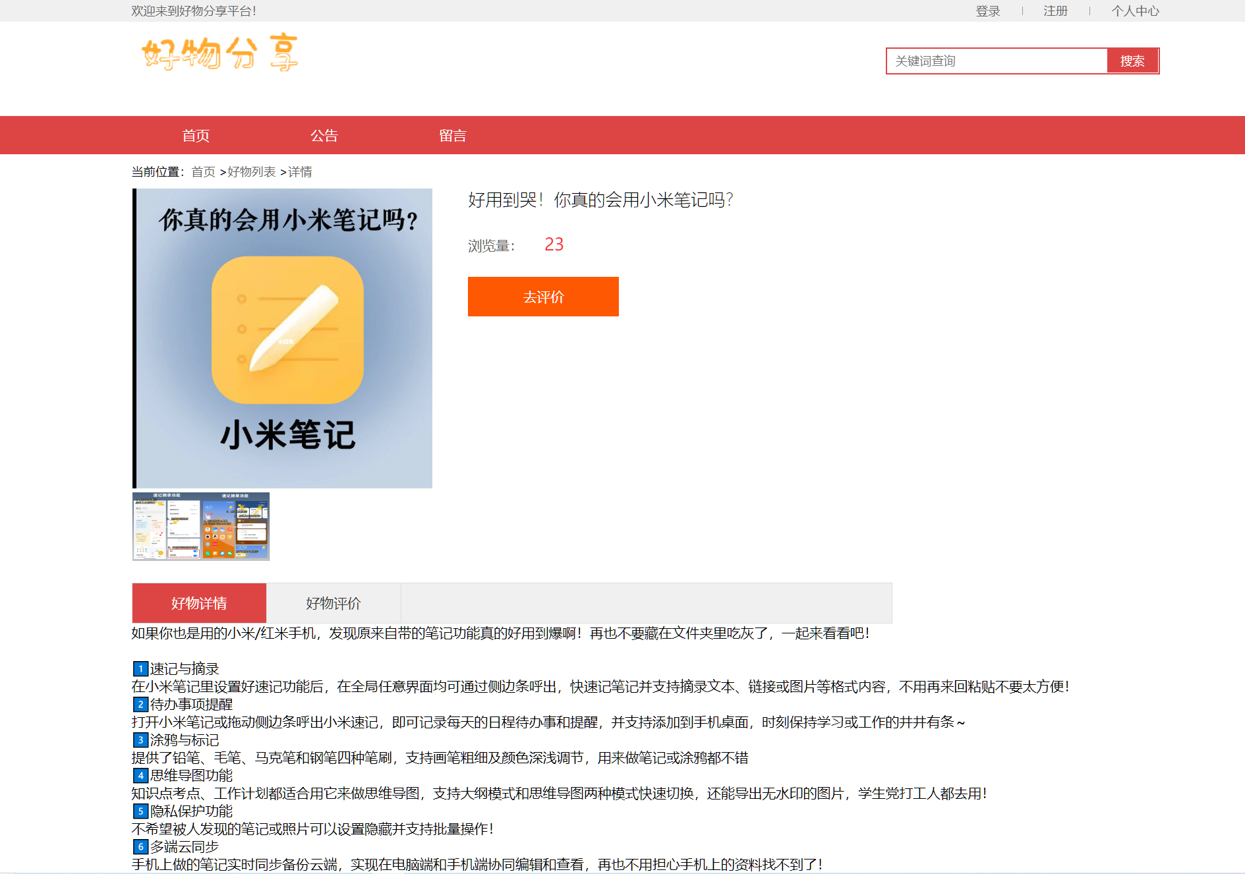Switch to the 好物详情 tab
This screenshot has width=1245, height=874.
pyautogui.click(x=199, y=603)
